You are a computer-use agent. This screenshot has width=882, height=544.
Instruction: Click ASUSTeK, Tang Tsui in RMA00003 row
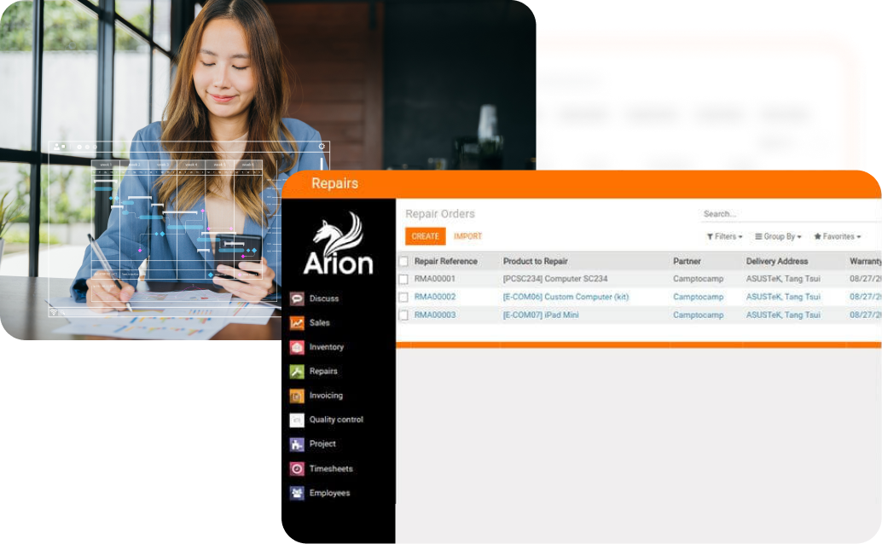(783, 315)
